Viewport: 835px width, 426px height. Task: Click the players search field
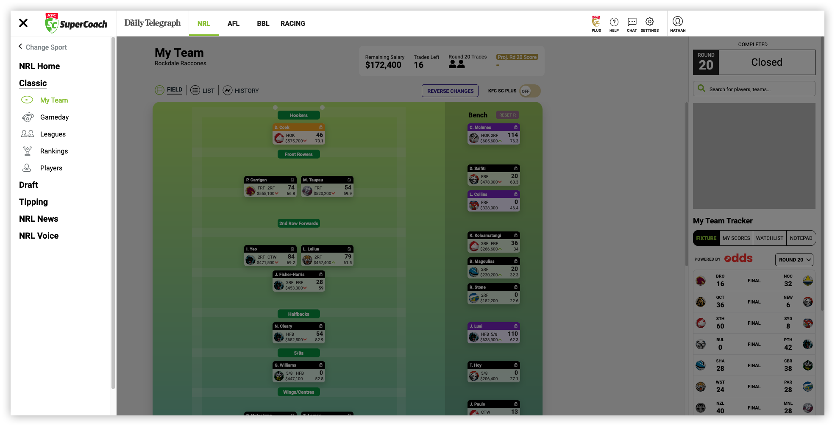click(754, 89)
